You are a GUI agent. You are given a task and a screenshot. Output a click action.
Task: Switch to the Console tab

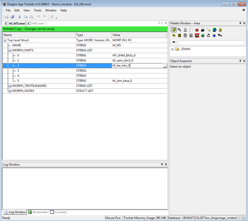point(60,212)
